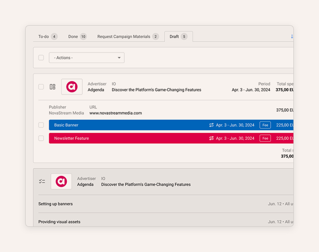This screenshot has width=319, height=252.
Task: Select the Basic Banner checkbox
Action: 41,125
